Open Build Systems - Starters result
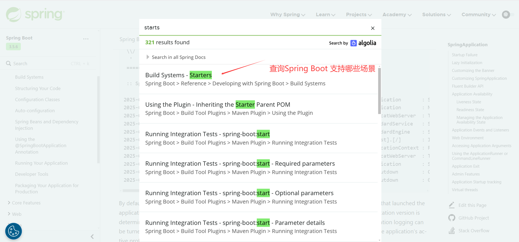Viewport: 519px width, 242px height. tap(258, 79)
